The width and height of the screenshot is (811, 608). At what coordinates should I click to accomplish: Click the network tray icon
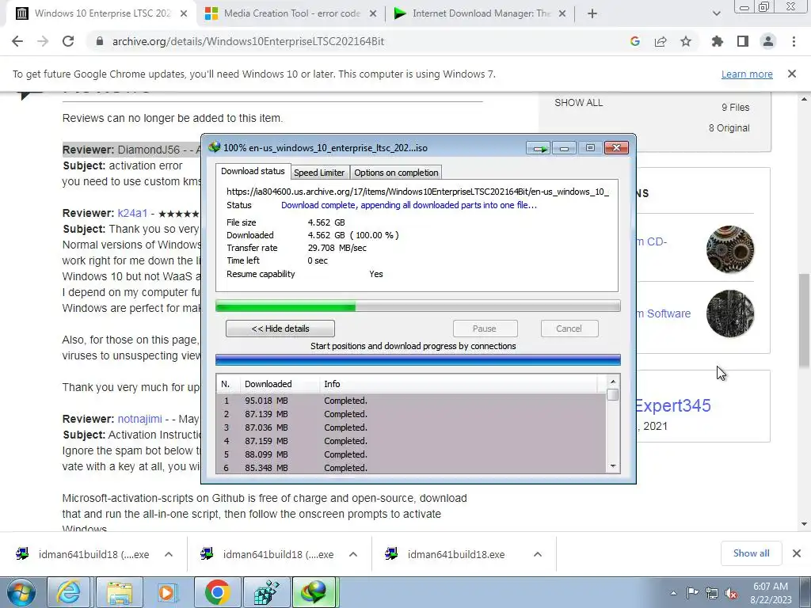(x=712, y=593)
